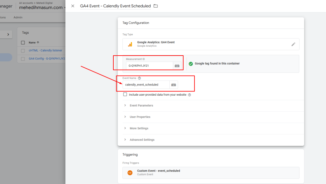Image resolution: width=326 pixels, height=184 pixels.
Task: Click the Google Analytics GA4 Event logo
Action: click(130, 44)
